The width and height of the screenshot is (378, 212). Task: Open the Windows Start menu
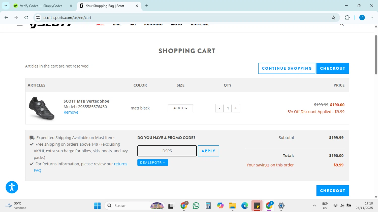(x=97, y=206)
